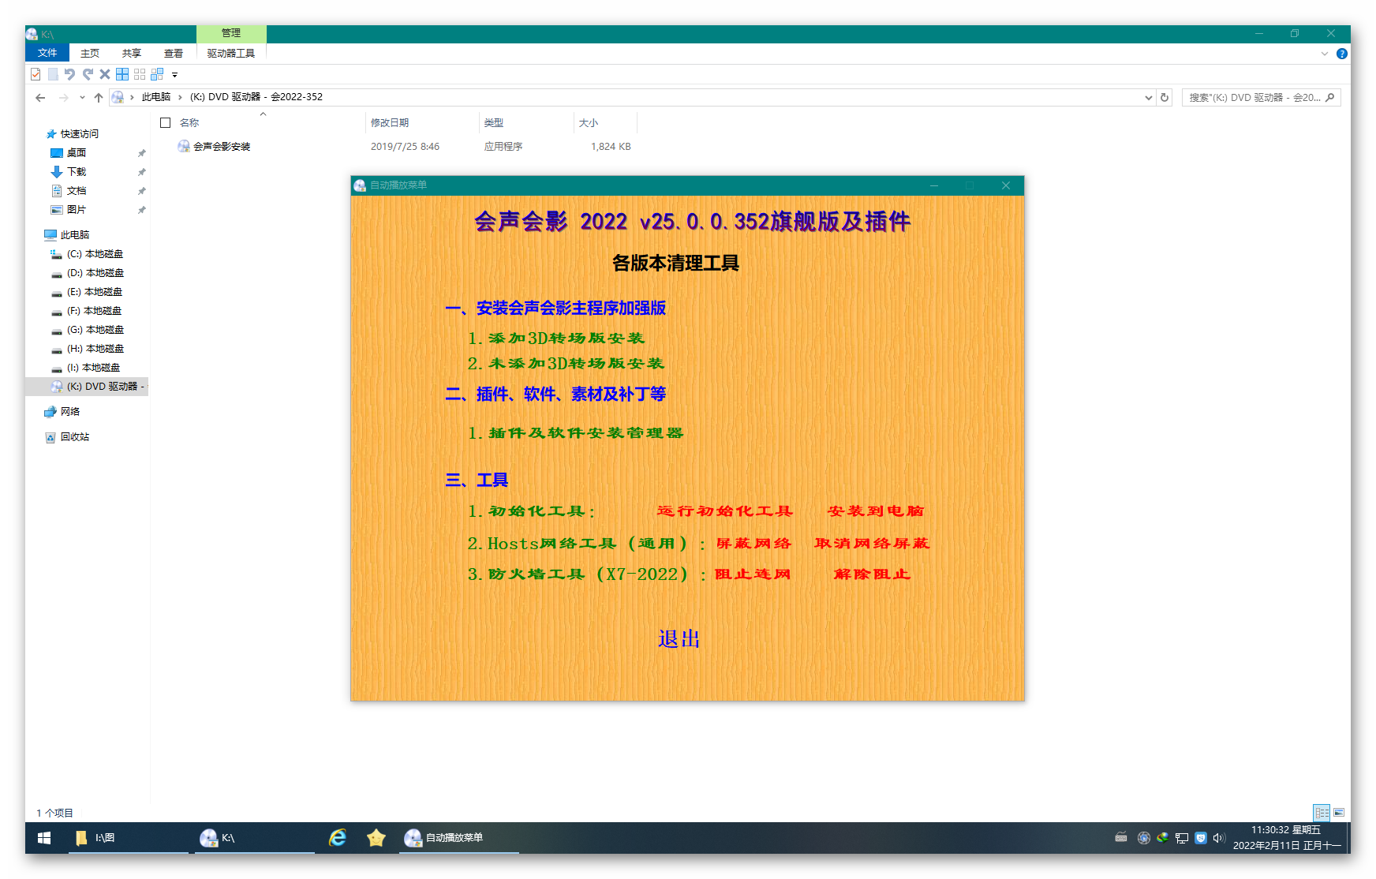
Task: Click the 管理 contextual tab header
Action: pos(231,33)
